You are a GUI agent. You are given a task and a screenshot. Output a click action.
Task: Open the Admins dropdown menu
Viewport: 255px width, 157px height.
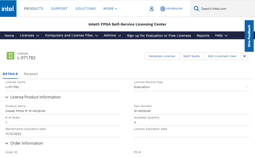(x=112, y=35)
